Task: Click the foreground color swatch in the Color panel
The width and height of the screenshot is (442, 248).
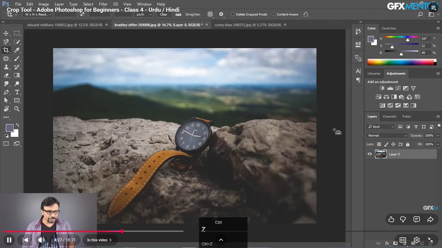Action: (x=371, y=39)
